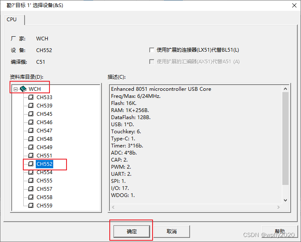The height and width of the screenshot is (242, 301).
Task: Select CH549 in the device list
Action: pyautogui.click(x=44, y=147)
